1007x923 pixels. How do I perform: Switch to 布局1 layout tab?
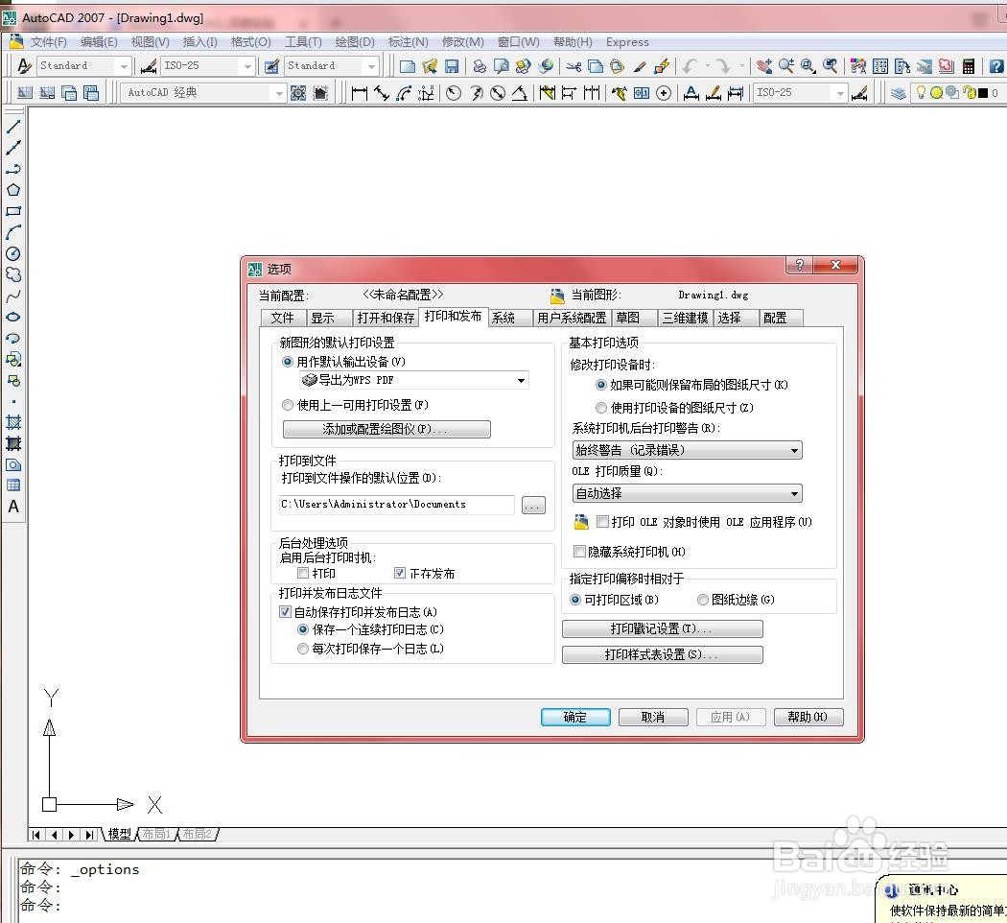pyautogui.click(x=156, y=834)
